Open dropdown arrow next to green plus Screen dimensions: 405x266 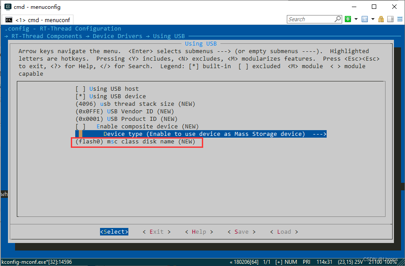click(356, 19)
